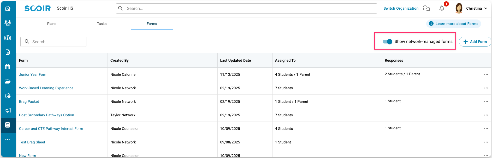492x158 pixels.
Task: Open Work-Based Learning Experience form
Action: 46,88
